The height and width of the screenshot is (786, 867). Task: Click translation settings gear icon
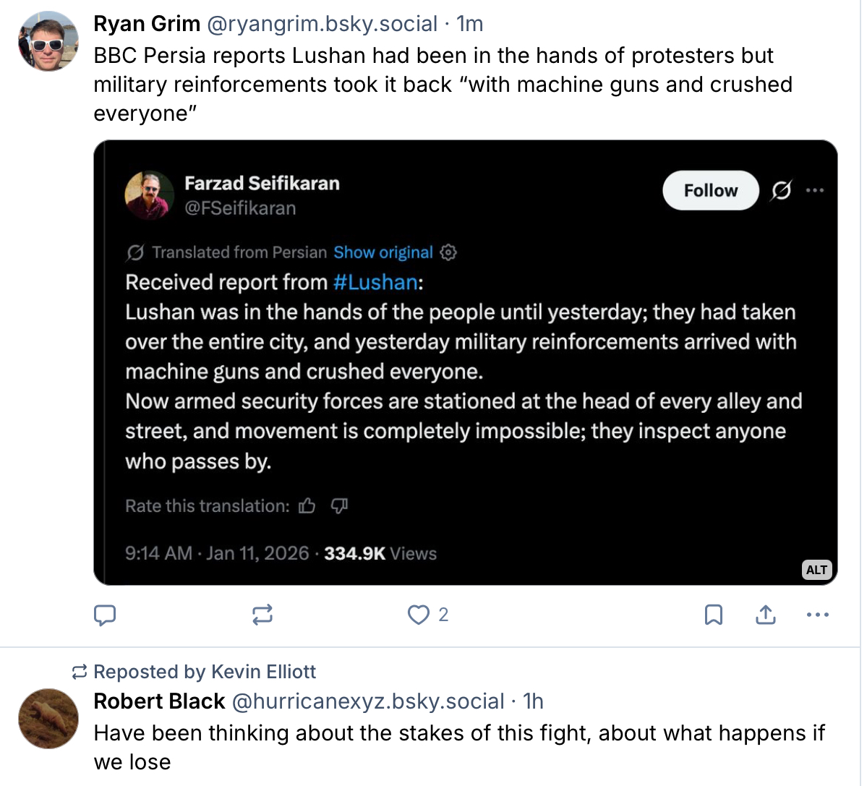click(x=449, y=252)
